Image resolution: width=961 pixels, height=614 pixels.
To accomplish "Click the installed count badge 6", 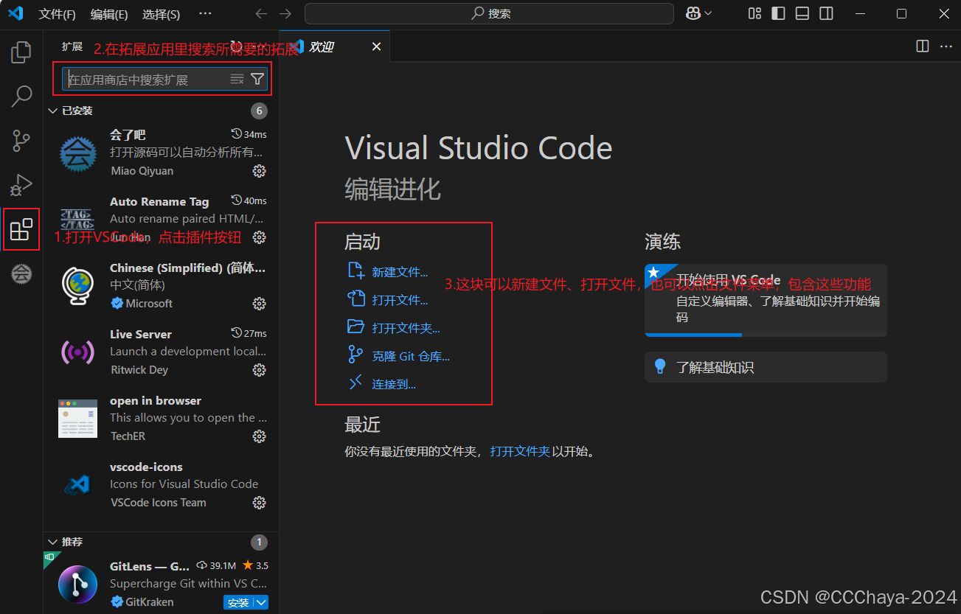I will click(259, 111).
